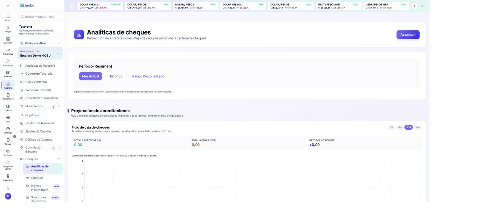Expand Movimientos submenu chevron
Screen dimensions: 477x224
(x=59, y=106)
